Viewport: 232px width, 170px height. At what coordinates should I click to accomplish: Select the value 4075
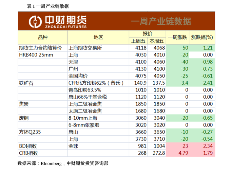[x=141, y=76]
